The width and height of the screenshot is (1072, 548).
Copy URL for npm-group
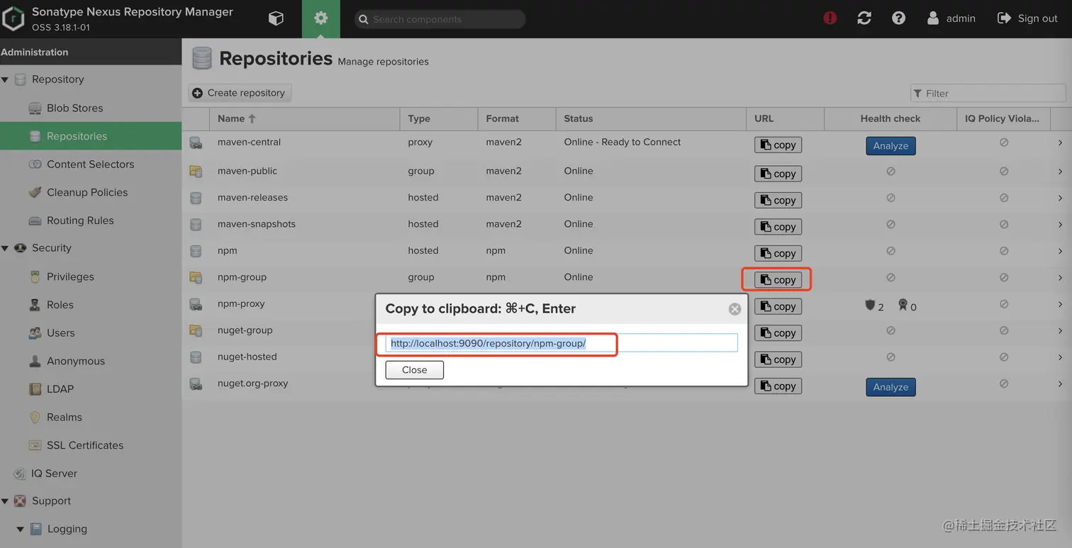point(778,280)
